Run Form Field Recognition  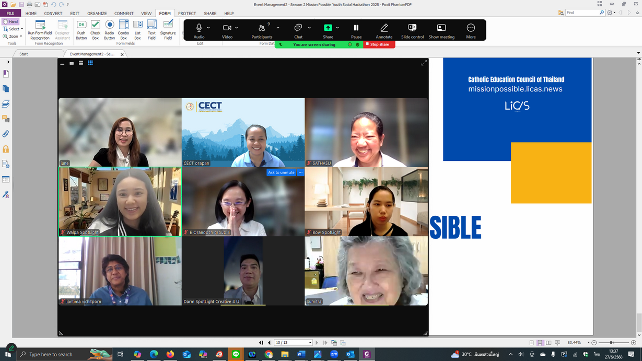click(x=40, y=29)
